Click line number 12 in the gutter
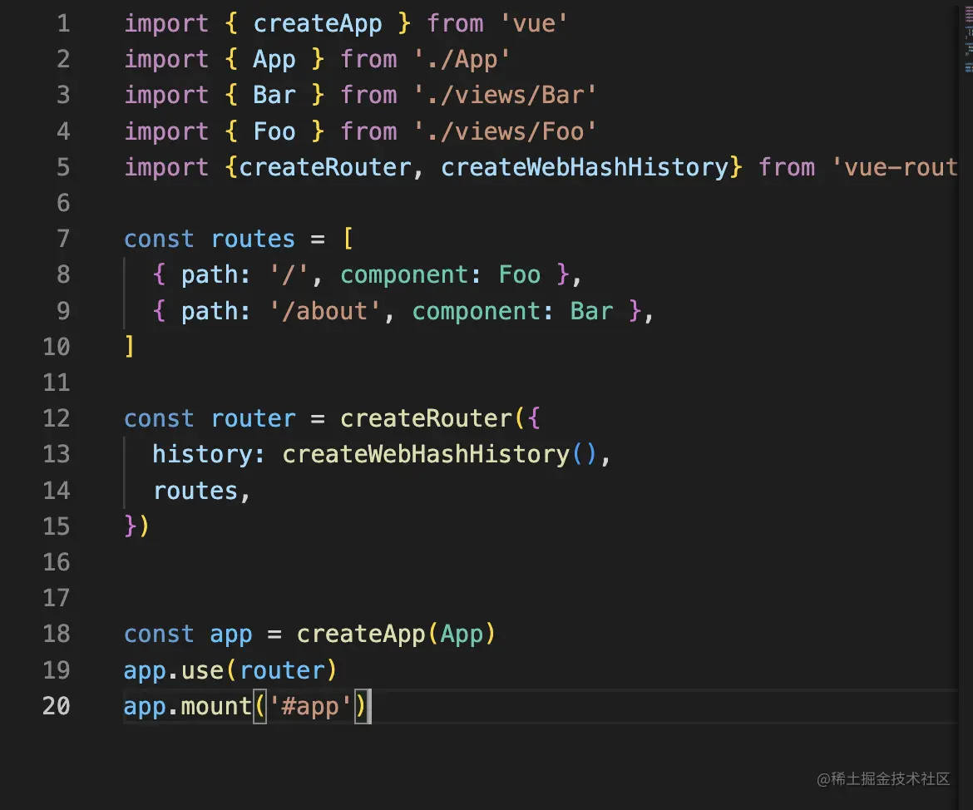The width and height of the screenshot is (973, 810). [x=57, y=418]
